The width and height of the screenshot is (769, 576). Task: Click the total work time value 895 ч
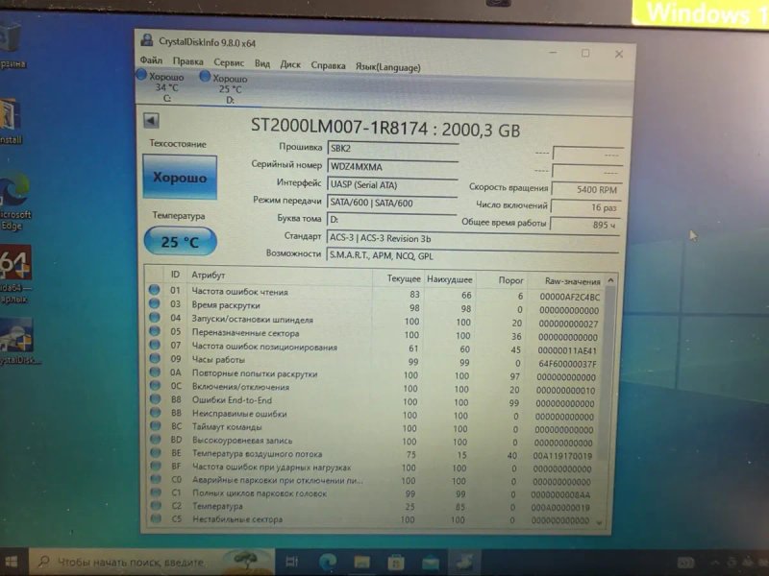(584, 225)
